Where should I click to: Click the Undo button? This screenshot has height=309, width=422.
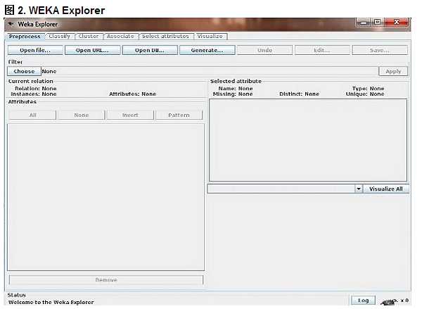[264, 50]
